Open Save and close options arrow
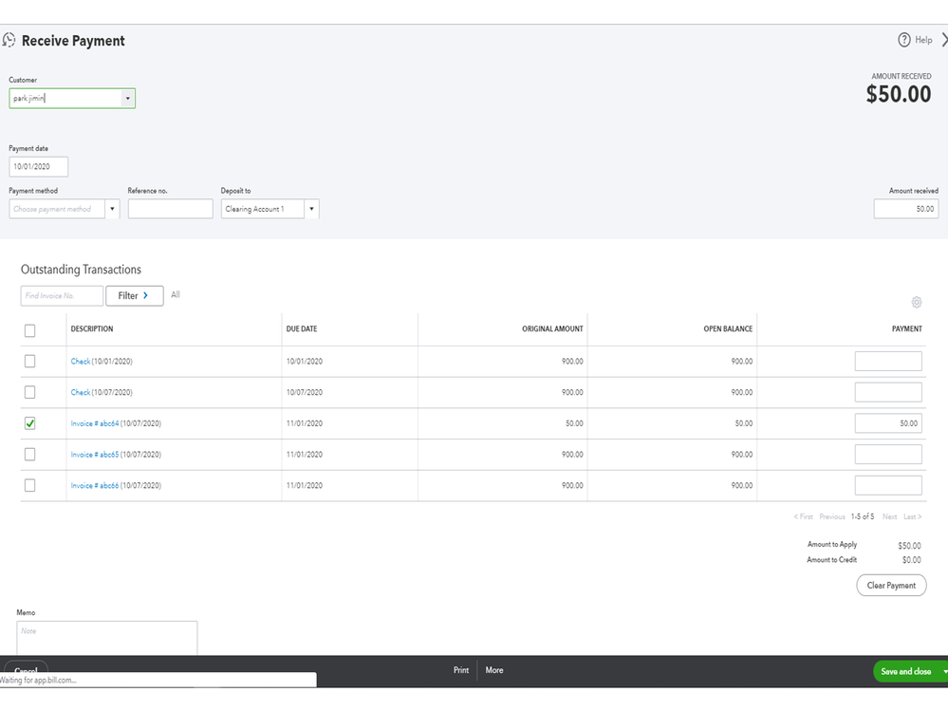This screenshot has width=948, height=711. pyautogui.click(x=944, y=672)
